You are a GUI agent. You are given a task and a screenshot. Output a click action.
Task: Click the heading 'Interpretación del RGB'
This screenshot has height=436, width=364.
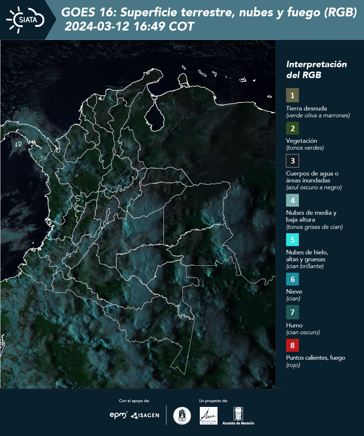point(316,70)
